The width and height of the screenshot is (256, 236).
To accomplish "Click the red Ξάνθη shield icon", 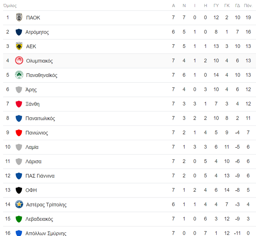I will 19,104.
